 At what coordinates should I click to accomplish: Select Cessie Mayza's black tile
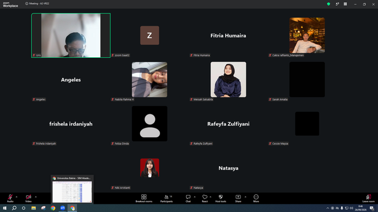307,124
